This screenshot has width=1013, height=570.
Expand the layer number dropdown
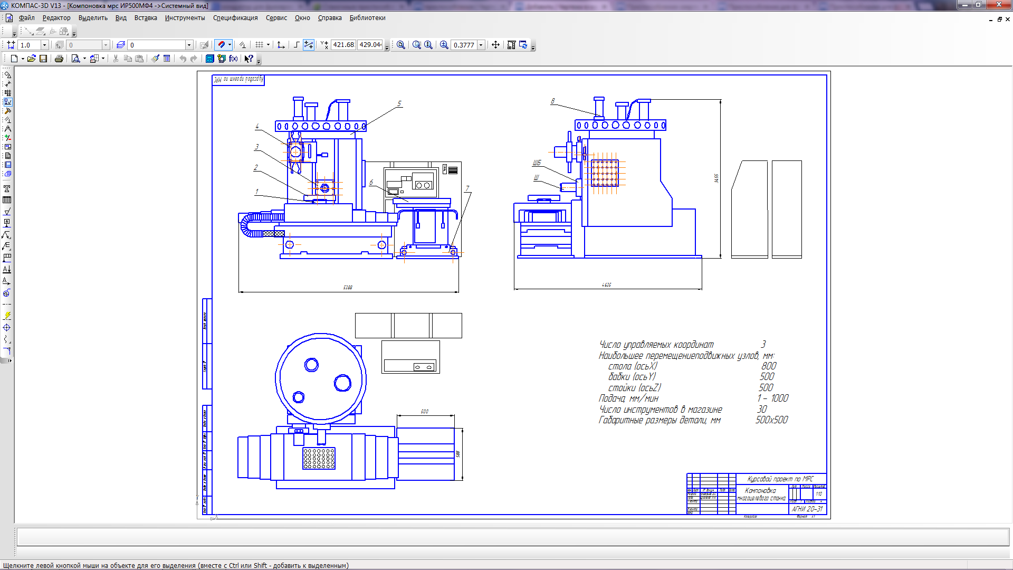tap(189, 45)
